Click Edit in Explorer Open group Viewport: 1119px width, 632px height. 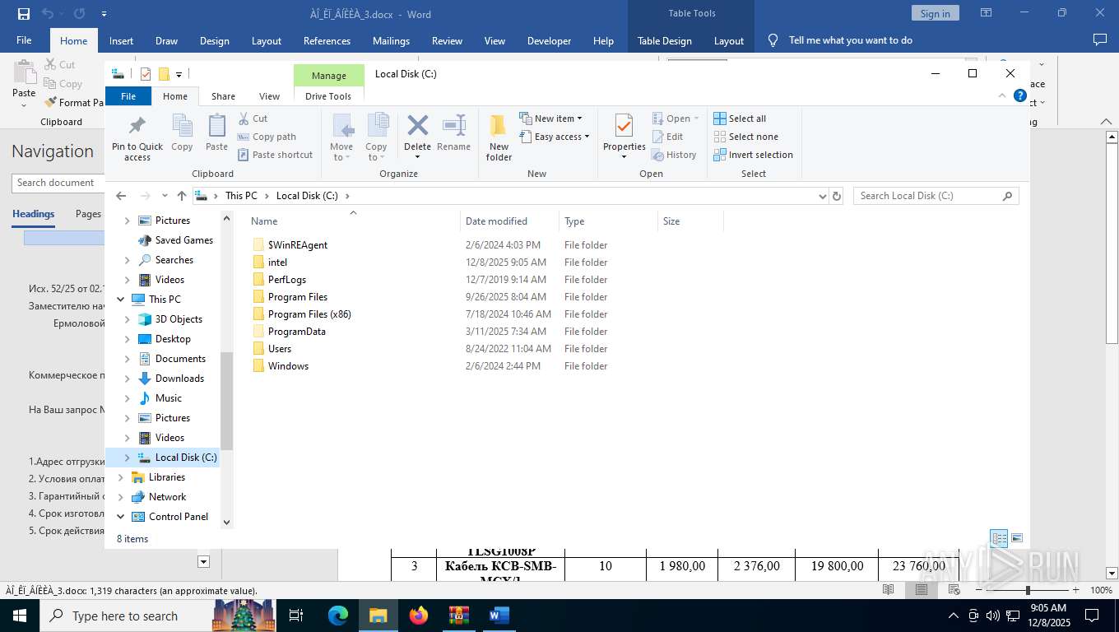click(667, 137)
